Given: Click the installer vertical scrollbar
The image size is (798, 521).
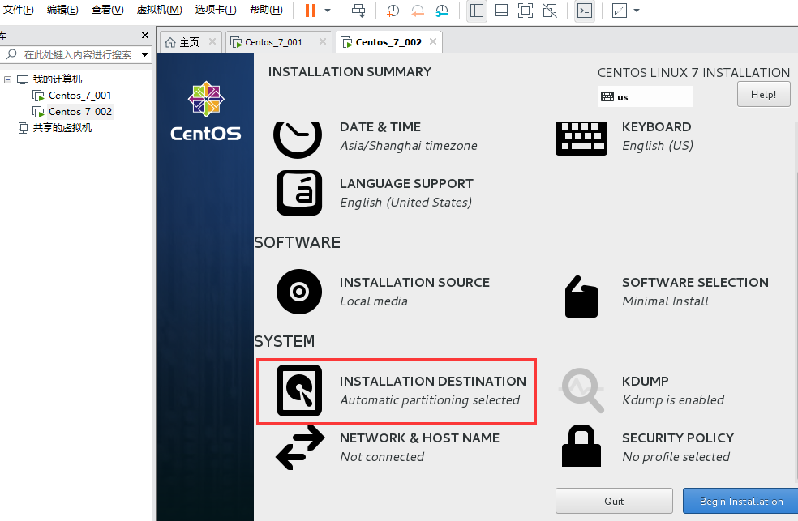Looking at the screenshot, I should (x=796, y=325).
